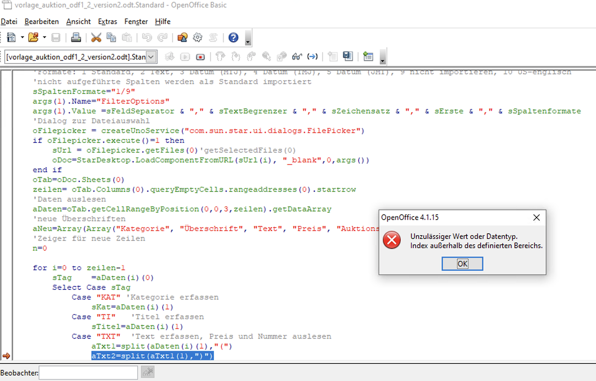Screen dimensions: 596x381
Task: Click the gear-shaped macros icon
Action: (197, 38)
